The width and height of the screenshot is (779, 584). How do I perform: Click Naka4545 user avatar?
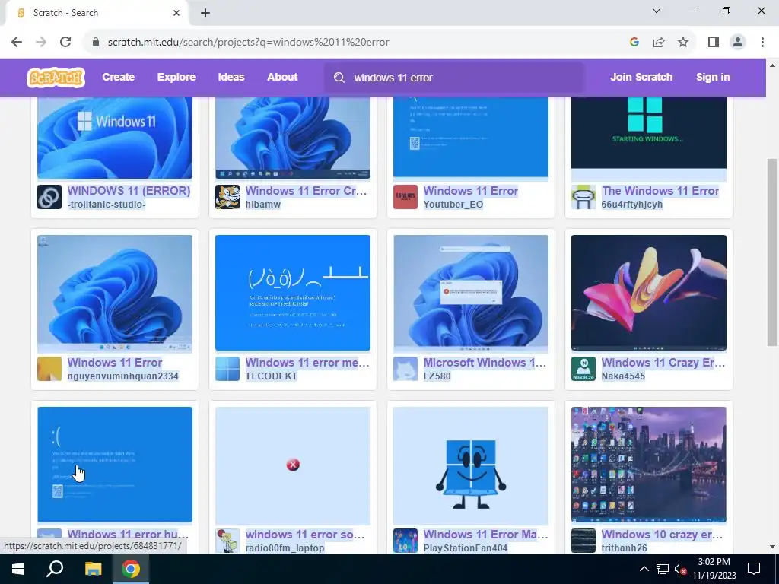(x=583, y=369)
